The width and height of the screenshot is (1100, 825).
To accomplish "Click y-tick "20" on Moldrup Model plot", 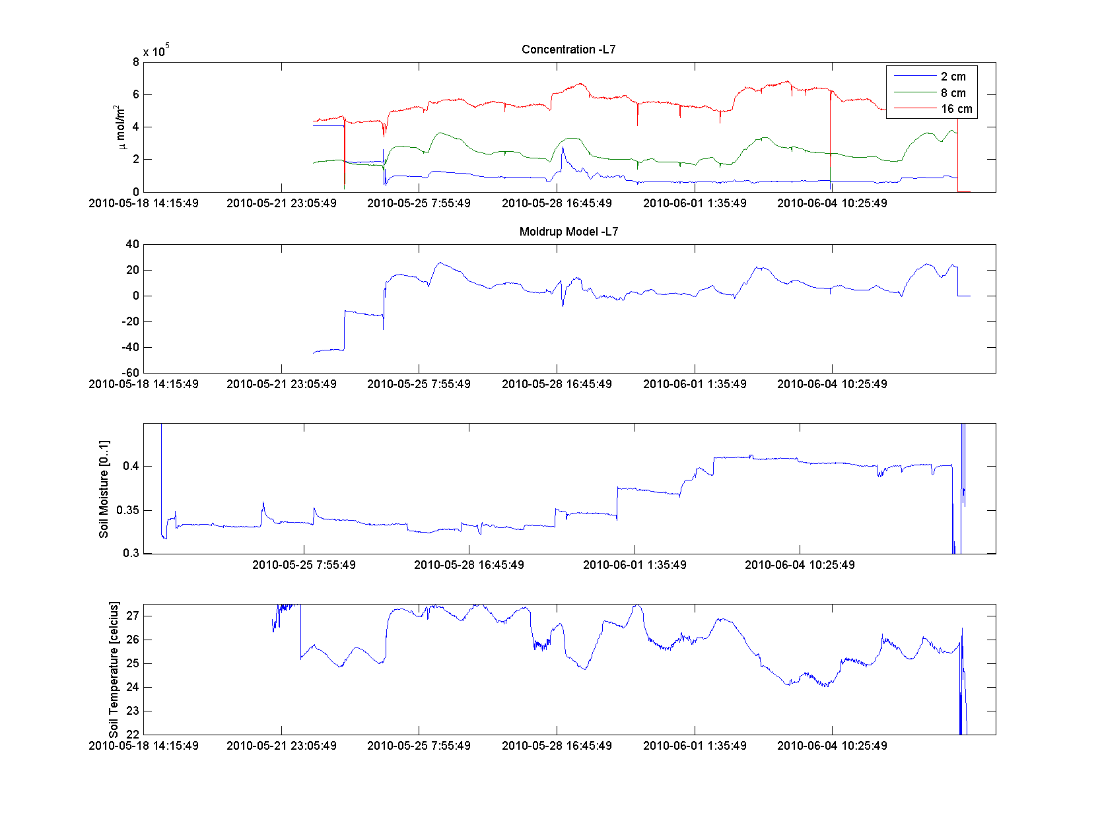I will (133, 270).
